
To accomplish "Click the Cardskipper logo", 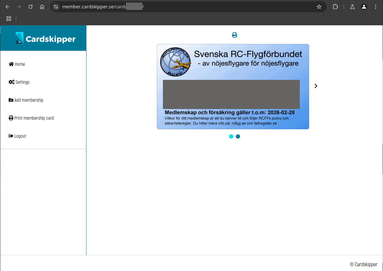I will (x=45, y=38).
